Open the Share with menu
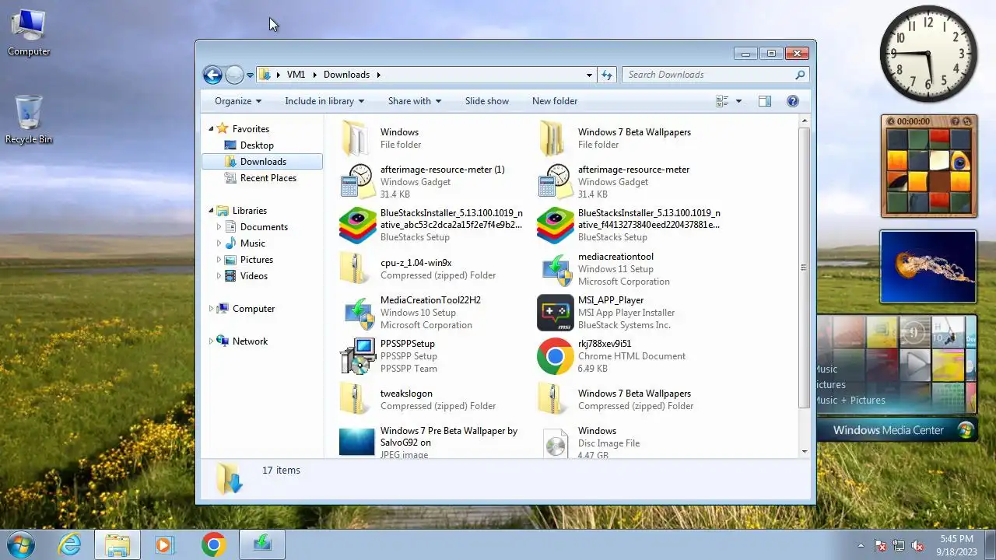Viewport: 996px width, 560px height. (x=415, y=101)
